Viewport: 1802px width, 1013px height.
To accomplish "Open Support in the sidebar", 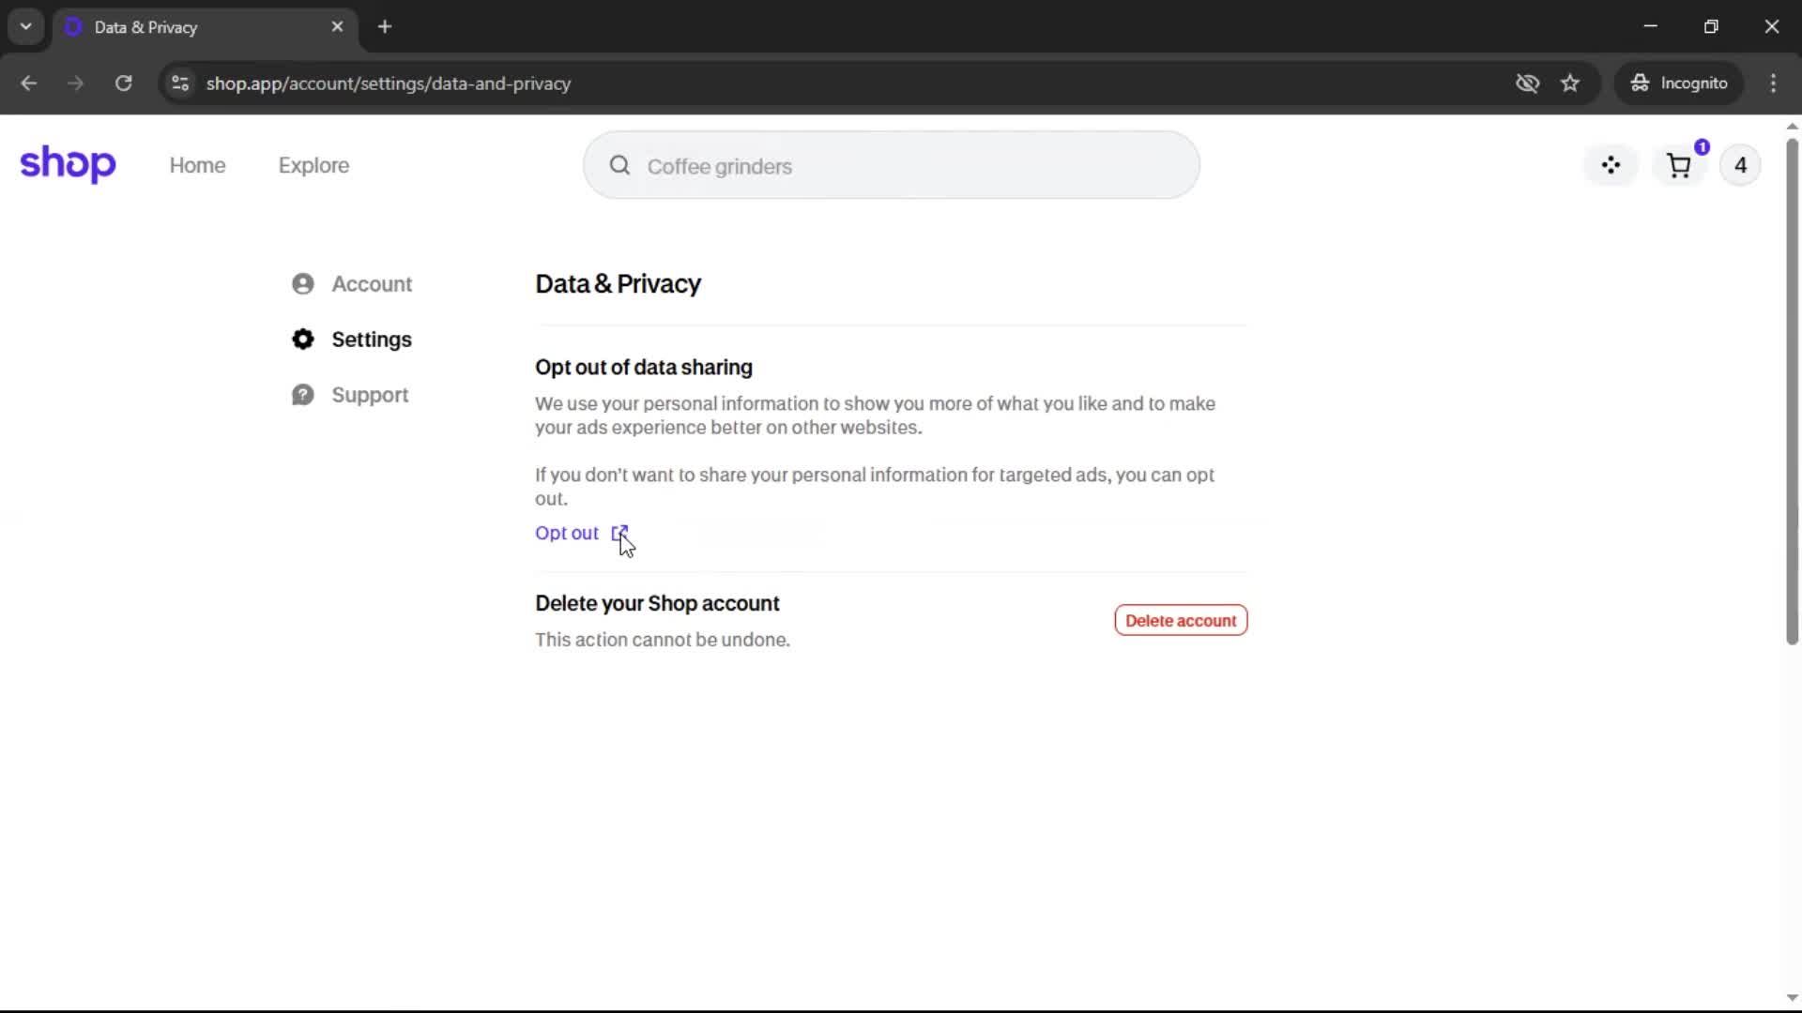I will click(369, 395).
